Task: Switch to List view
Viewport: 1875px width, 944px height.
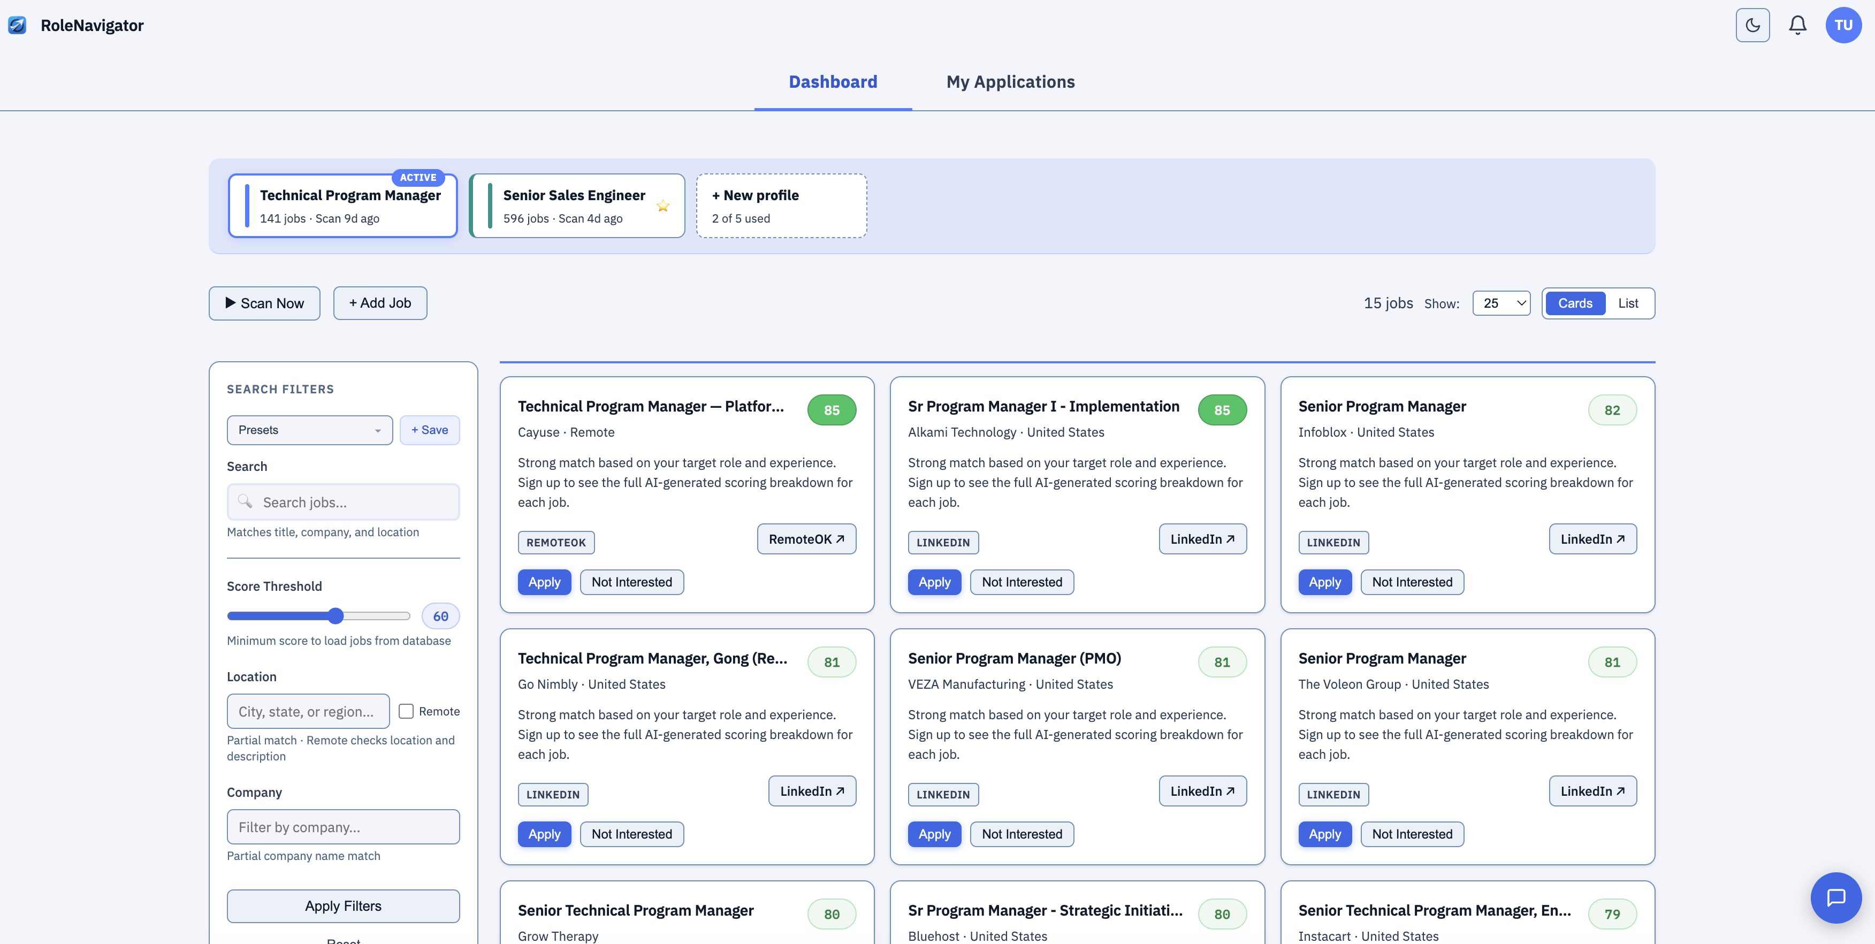Action: coord(1628,303)
